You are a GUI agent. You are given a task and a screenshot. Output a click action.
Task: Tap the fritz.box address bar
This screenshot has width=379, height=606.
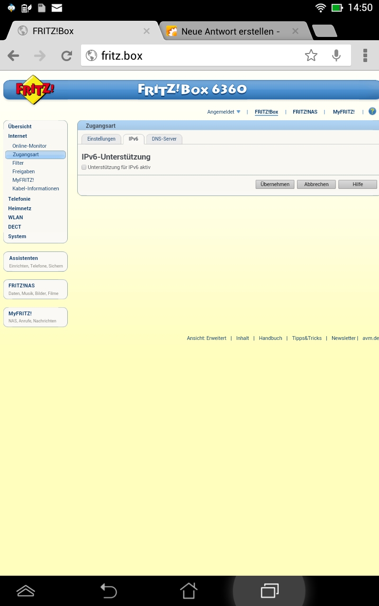coord(199,56)
